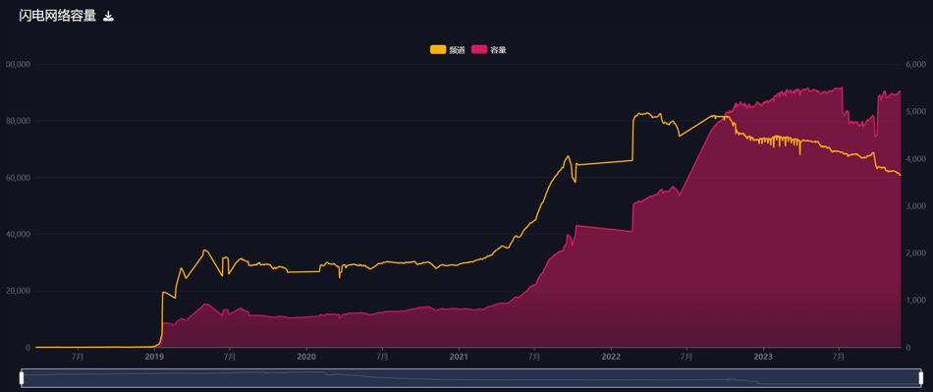
Task: Select the 2021 label on the time axis
Action: click(x=459, y=357)
